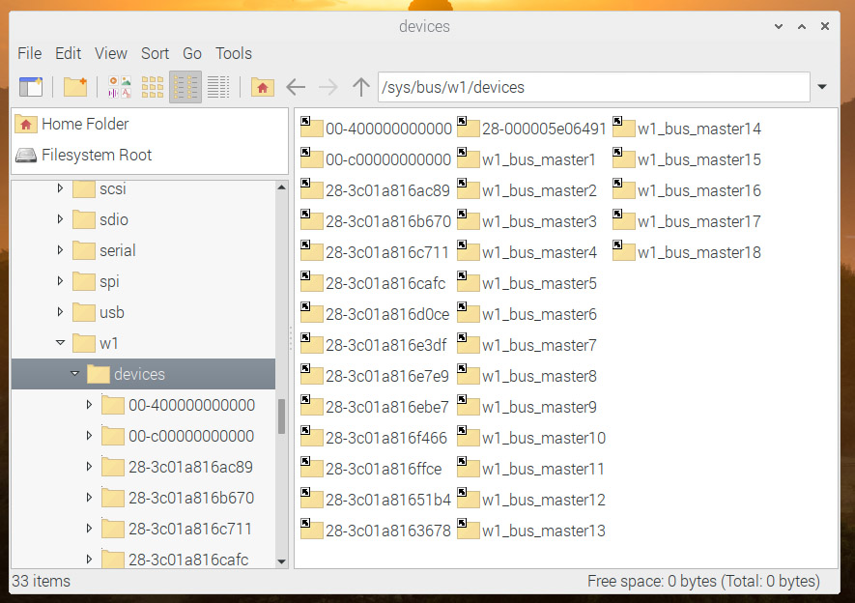The image size is (855, 603).
Task: Expand 28-3c01a816ac89 in the tree
Action: click(x=90, y=467)
